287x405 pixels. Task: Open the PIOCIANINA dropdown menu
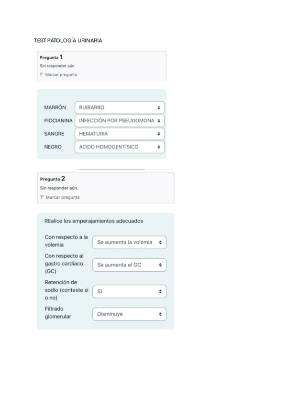120,121
